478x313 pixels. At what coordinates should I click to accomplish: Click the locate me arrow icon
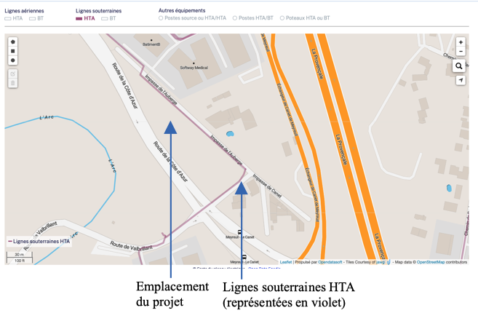coord(461,80)
